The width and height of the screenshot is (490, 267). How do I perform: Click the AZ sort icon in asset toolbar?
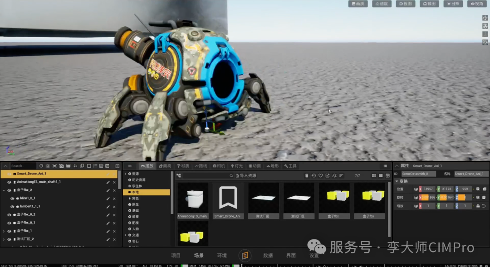(x=334, y=175)
